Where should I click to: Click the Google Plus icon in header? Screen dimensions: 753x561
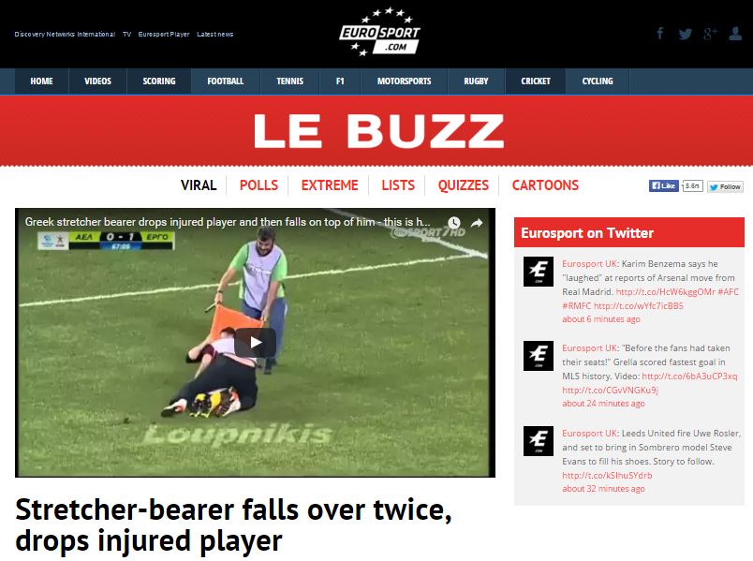710,33
